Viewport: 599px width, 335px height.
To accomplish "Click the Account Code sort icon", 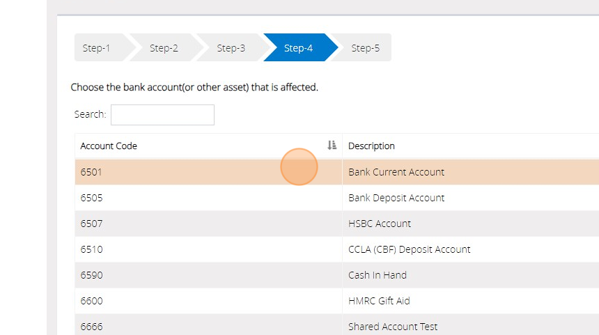I will coord(332,146).
